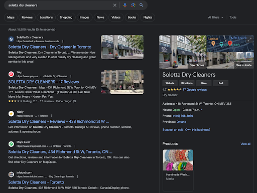Open 'Soletta Dry Cleaners, 434 Richmond St W, Toronto, ON' link
This screenshot has width=257, height=193.
60,152
